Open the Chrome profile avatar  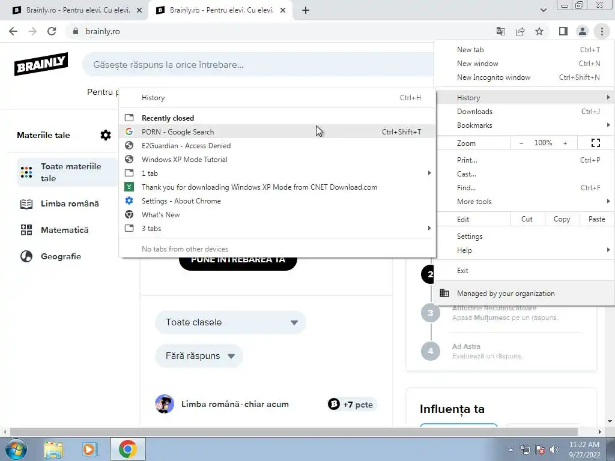[583, 31]
